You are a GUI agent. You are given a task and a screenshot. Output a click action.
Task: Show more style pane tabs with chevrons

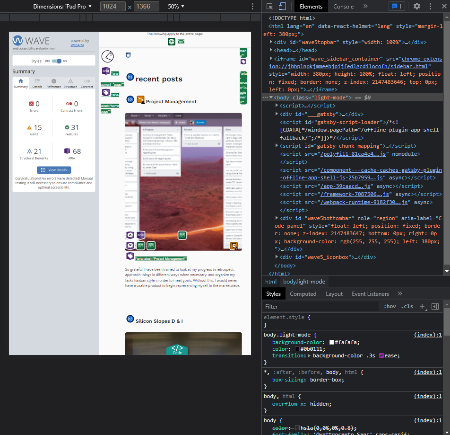pos(400,293)
